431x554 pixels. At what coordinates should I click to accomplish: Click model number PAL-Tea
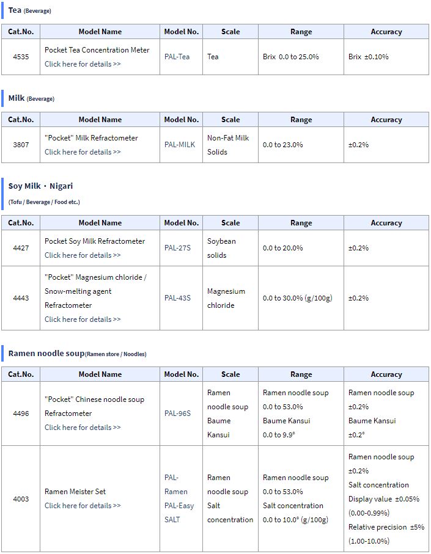click(177, 57)
